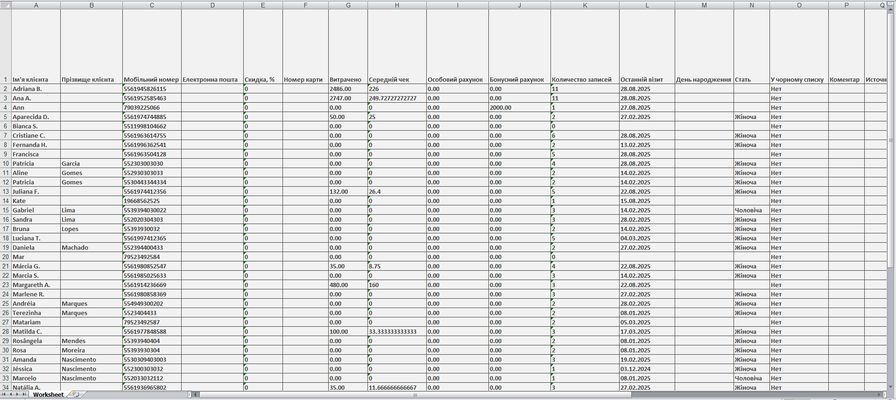This screenshot has width=896, height=400.
Task: Click the horizontal scrollbar thumb
Action: [415, 394]
